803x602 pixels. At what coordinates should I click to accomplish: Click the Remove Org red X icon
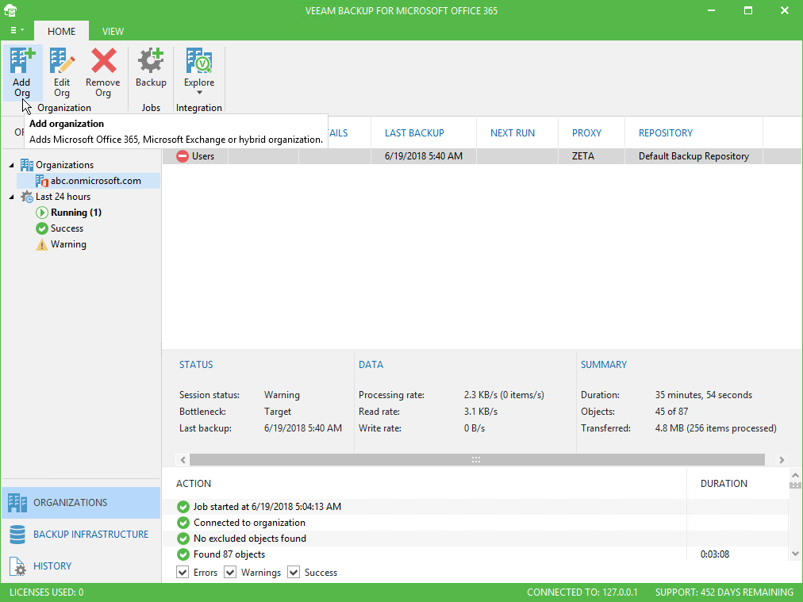(103, 60)
